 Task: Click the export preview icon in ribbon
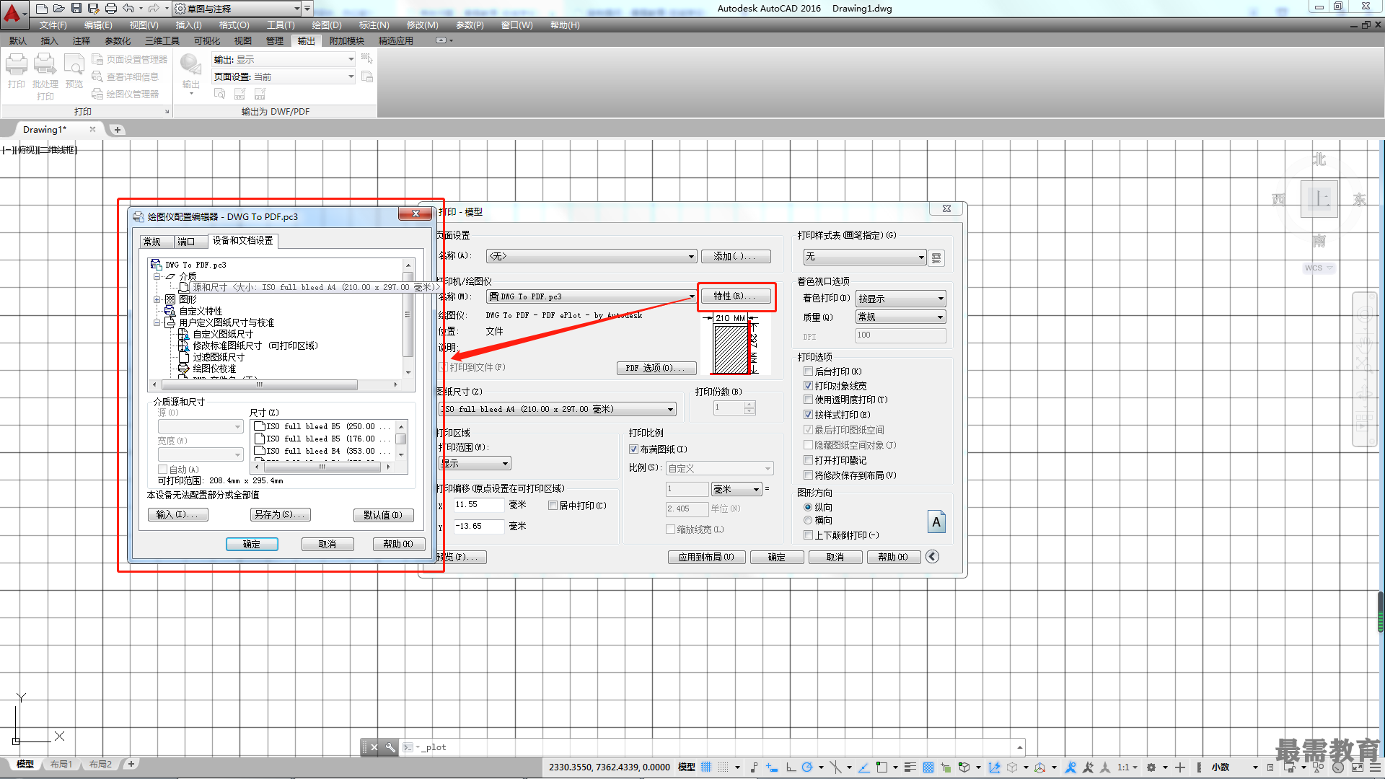(220, 94)
